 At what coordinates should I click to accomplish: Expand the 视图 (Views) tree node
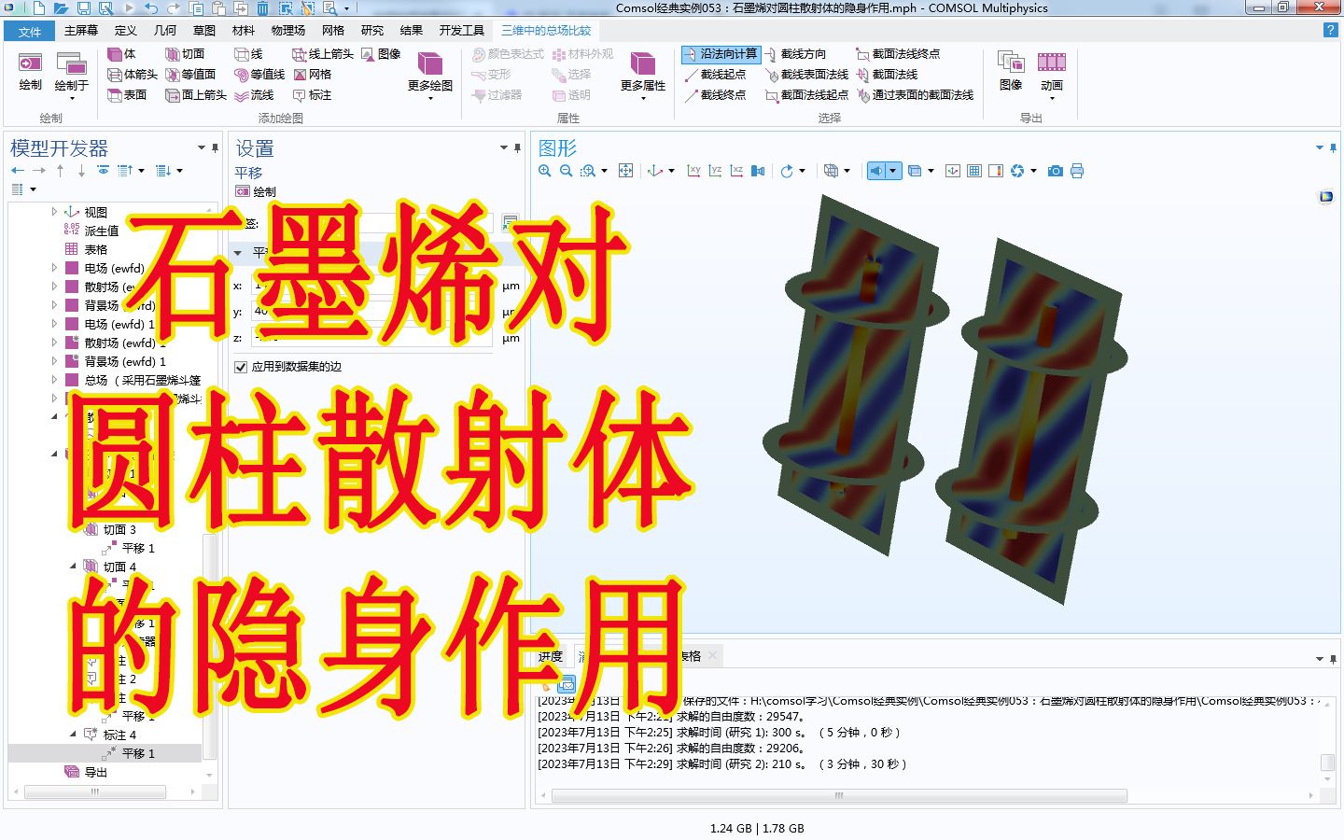tap(54, 212)
